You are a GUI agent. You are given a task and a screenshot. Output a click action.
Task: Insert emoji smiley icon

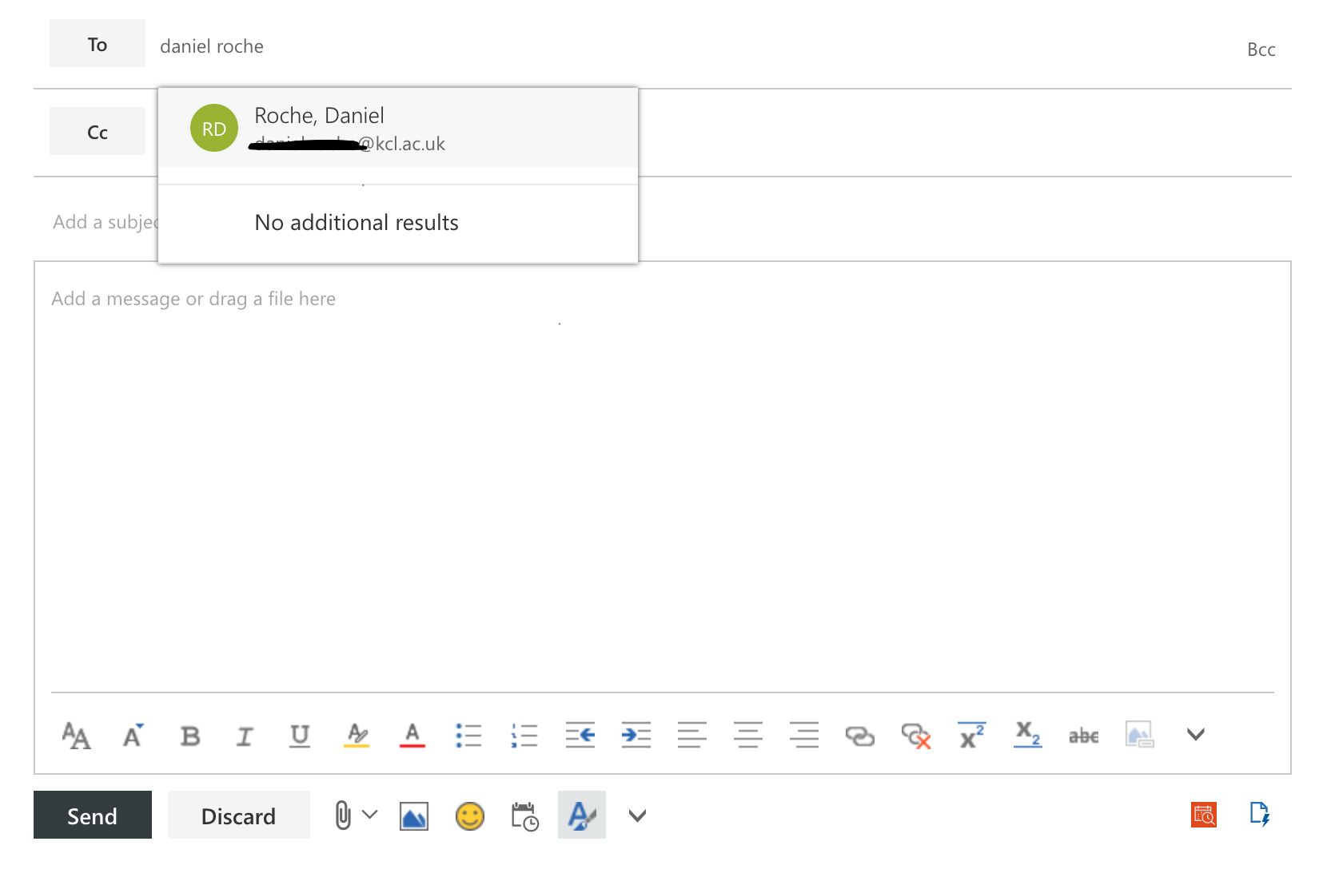pos(470,815)
